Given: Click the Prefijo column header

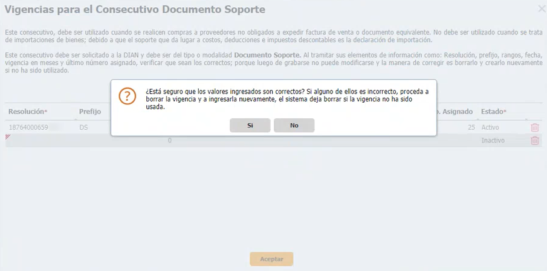Looking at the screenshot, I should (x=89, y=112).
